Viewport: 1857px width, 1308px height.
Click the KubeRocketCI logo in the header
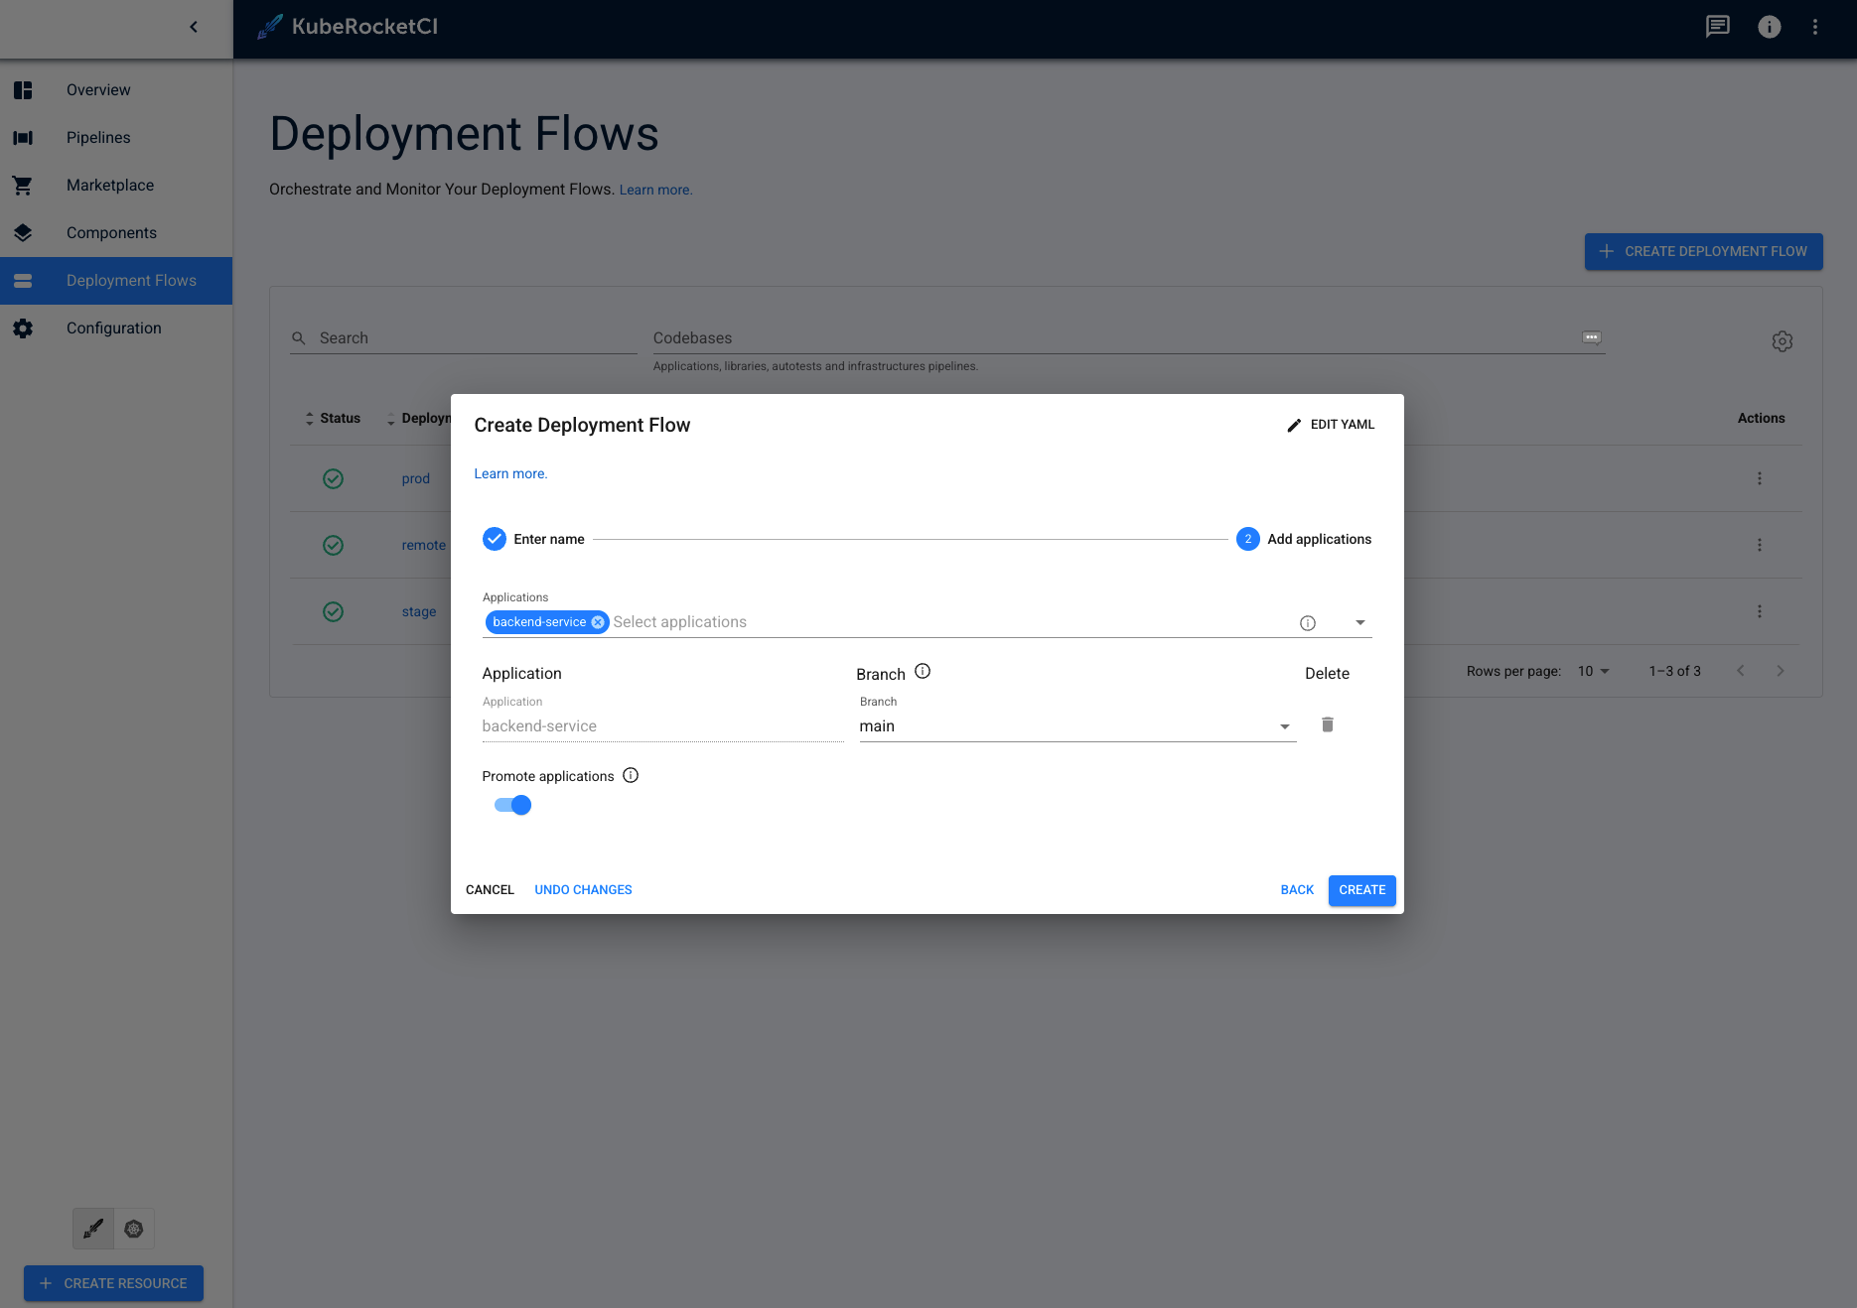tap(347, 27)
